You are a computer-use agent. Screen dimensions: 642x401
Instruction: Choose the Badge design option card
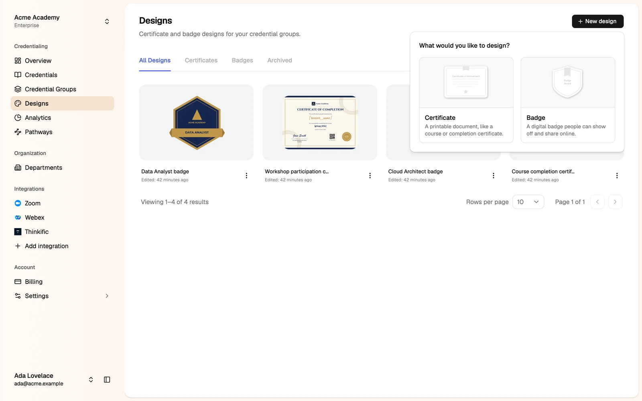coord(568,100)
